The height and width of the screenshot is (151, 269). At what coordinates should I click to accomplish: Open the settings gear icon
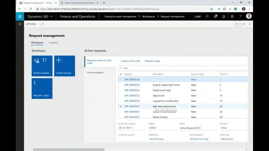pyautogui.click(x=232, y=16)
